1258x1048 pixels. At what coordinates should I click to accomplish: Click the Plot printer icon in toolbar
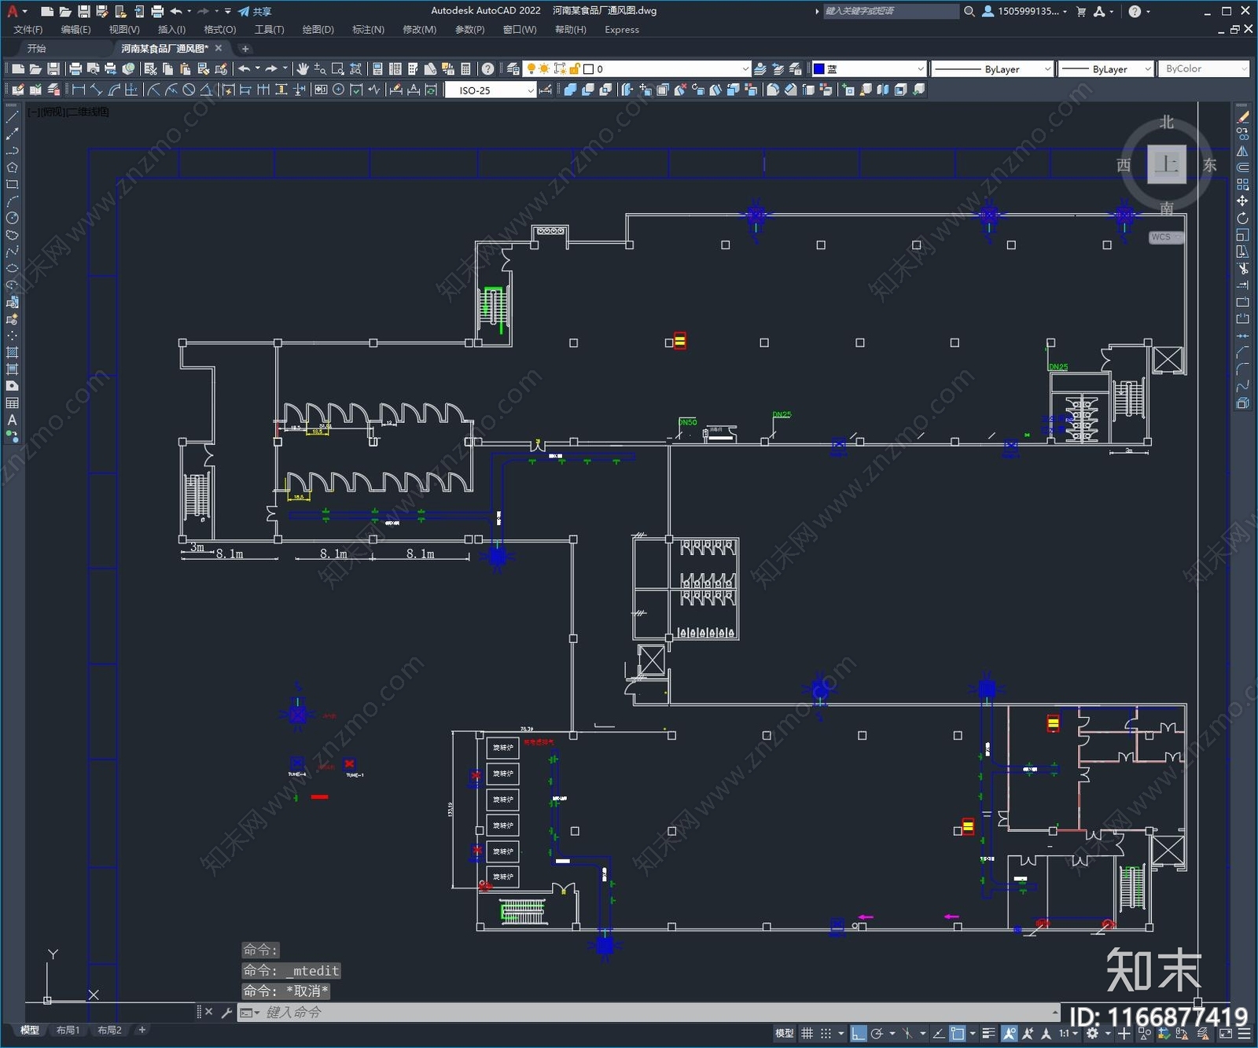(x=75, y=69)
